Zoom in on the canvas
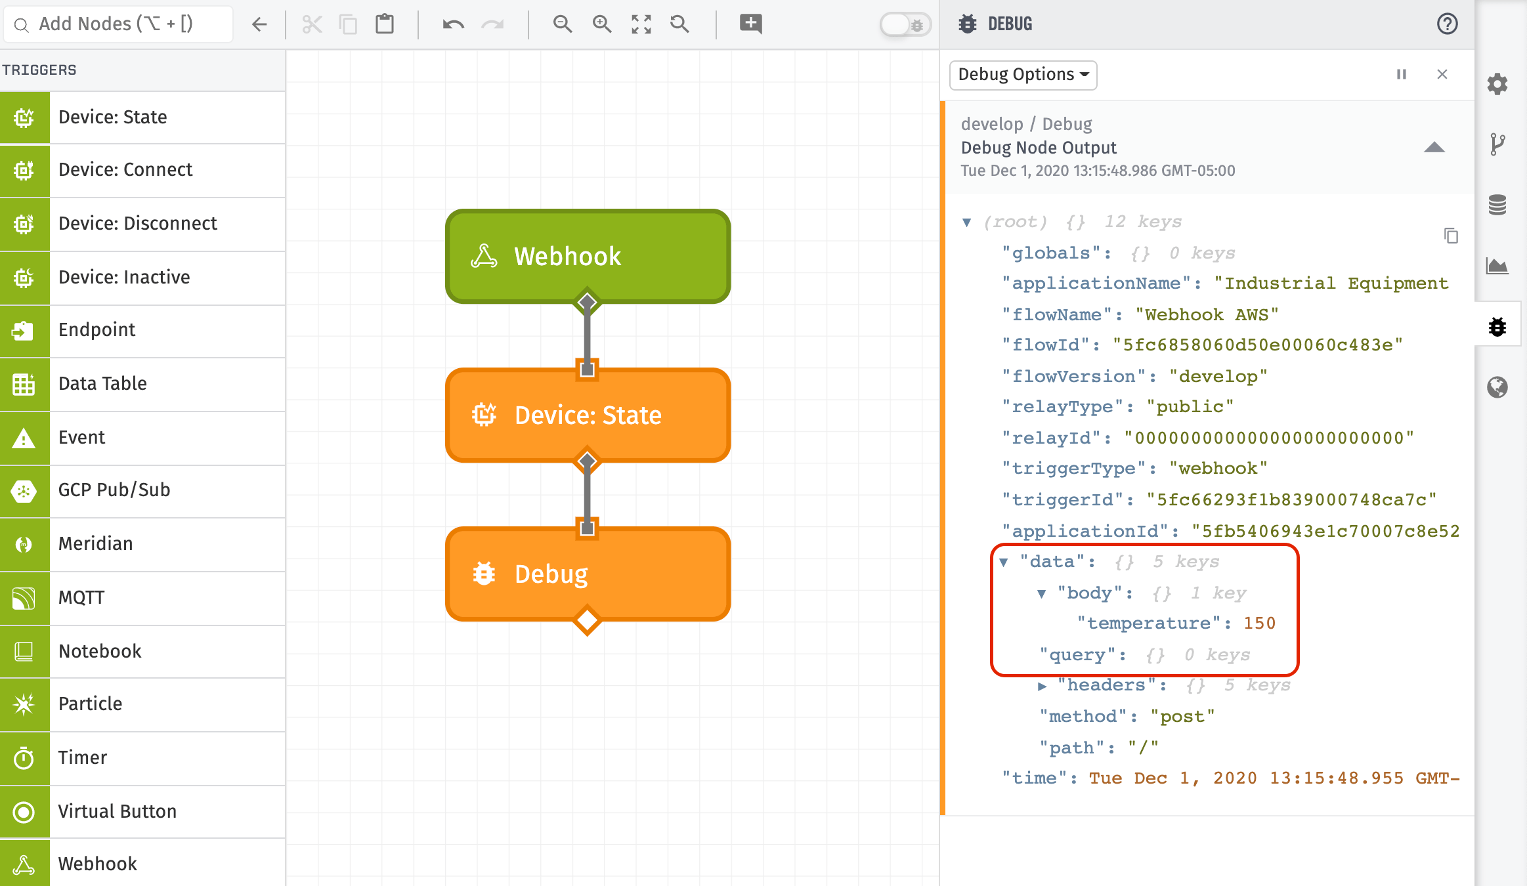Screen dimensions: 1527x886 pos(602,24)
